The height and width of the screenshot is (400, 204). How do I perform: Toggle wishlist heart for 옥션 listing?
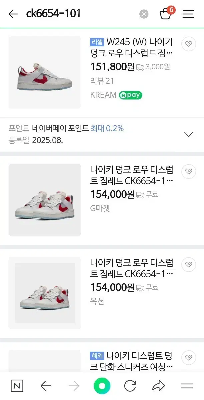tap(189, 264)
